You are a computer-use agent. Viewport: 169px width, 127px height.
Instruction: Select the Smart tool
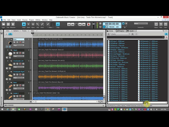24,24
